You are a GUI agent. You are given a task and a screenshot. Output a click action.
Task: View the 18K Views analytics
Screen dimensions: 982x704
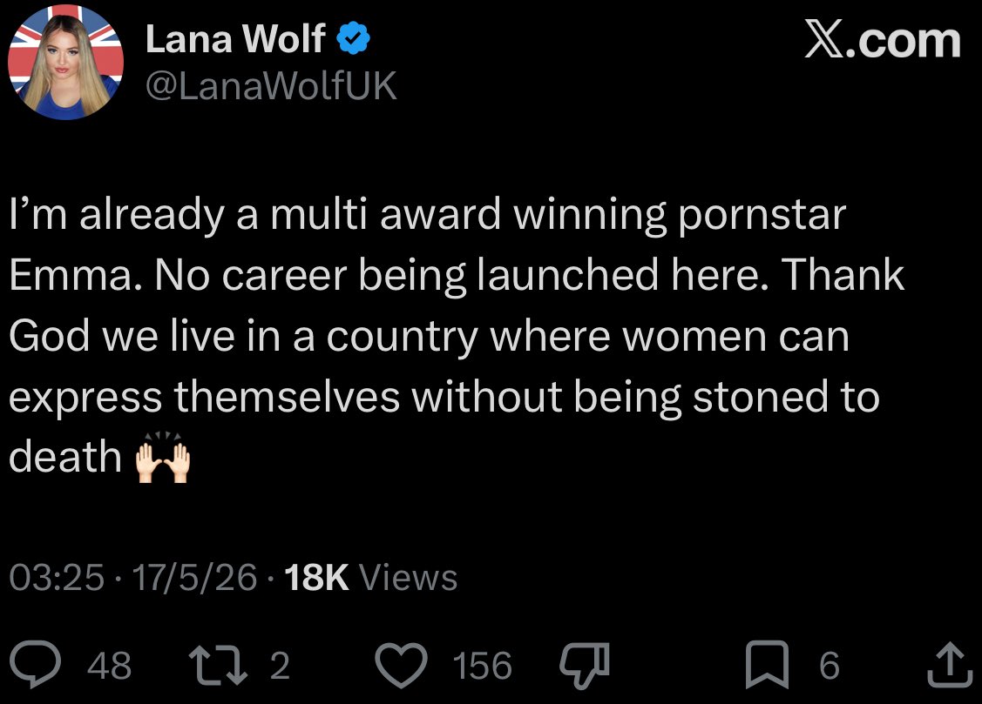371,576
